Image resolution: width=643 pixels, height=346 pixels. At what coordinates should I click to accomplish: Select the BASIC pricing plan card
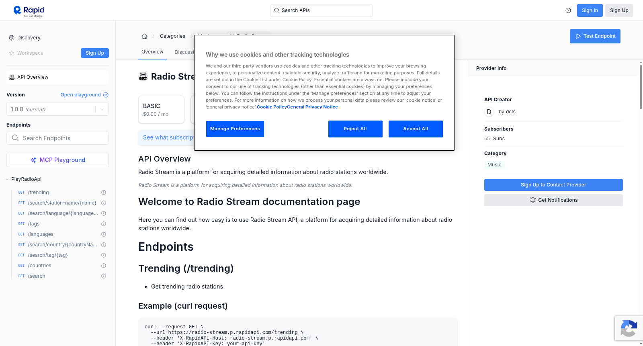pyautogui.click(x=161, y=109)
